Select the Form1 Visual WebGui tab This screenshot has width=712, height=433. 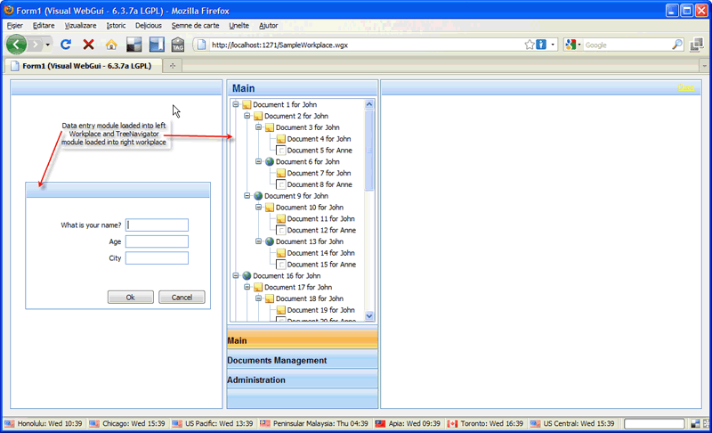point(84,66)
